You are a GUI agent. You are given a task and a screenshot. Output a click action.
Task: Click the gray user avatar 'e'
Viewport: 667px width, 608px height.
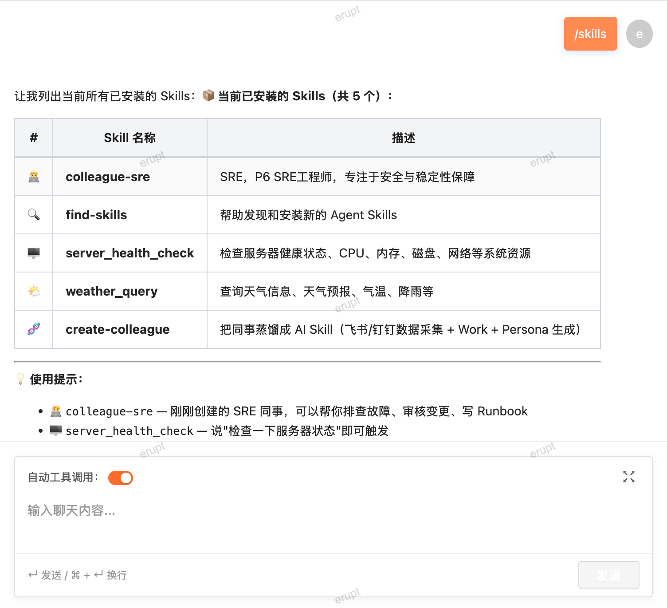pos(639,34)
